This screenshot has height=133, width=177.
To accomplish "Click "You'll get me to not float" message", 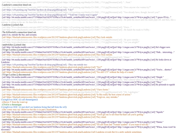I will (x=120, y=115).
